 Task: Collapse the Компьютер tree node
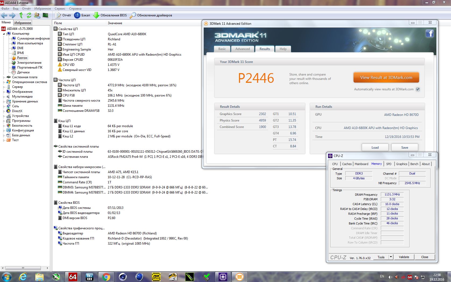(x=4, y=34)
